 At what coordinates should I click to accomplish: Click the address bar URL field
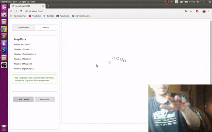104,11
